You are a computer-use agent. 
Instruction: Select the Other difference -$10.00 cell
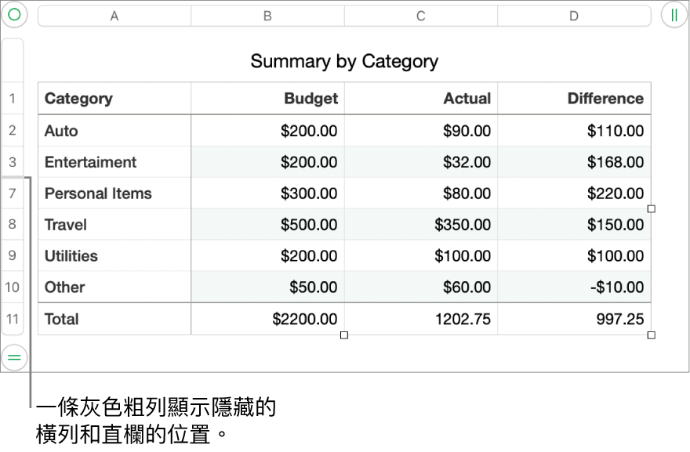pyautogui.click(x=574, y=287)
